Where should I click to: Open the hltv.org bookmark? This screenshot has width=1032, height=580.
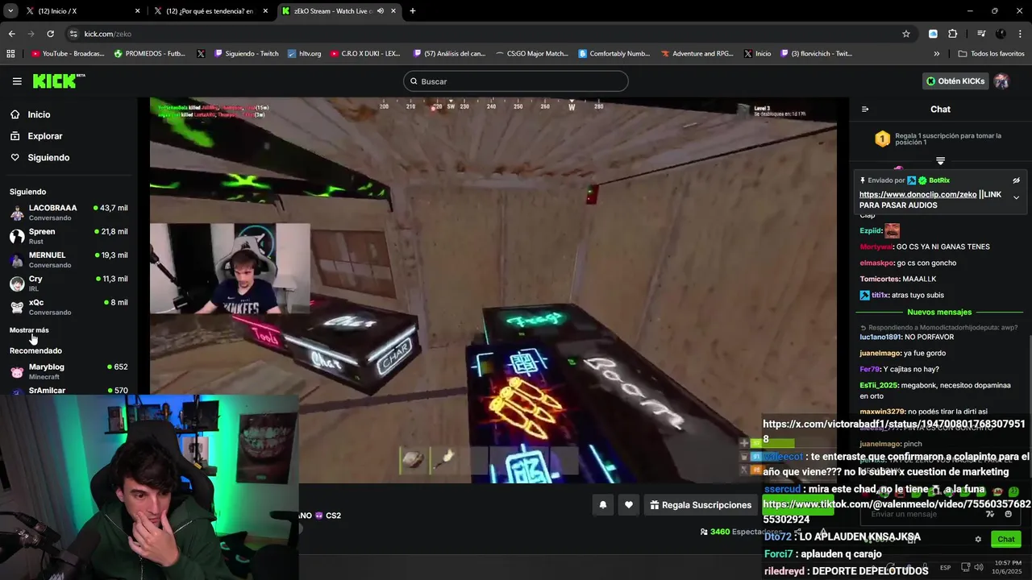point(304,54)
